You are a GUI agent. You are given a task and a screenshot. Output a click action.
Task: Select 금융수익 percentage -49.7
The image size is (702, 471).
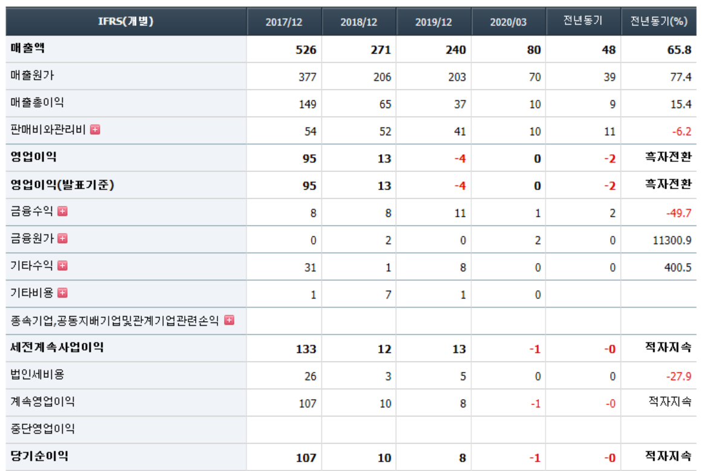tap(678, 213)
